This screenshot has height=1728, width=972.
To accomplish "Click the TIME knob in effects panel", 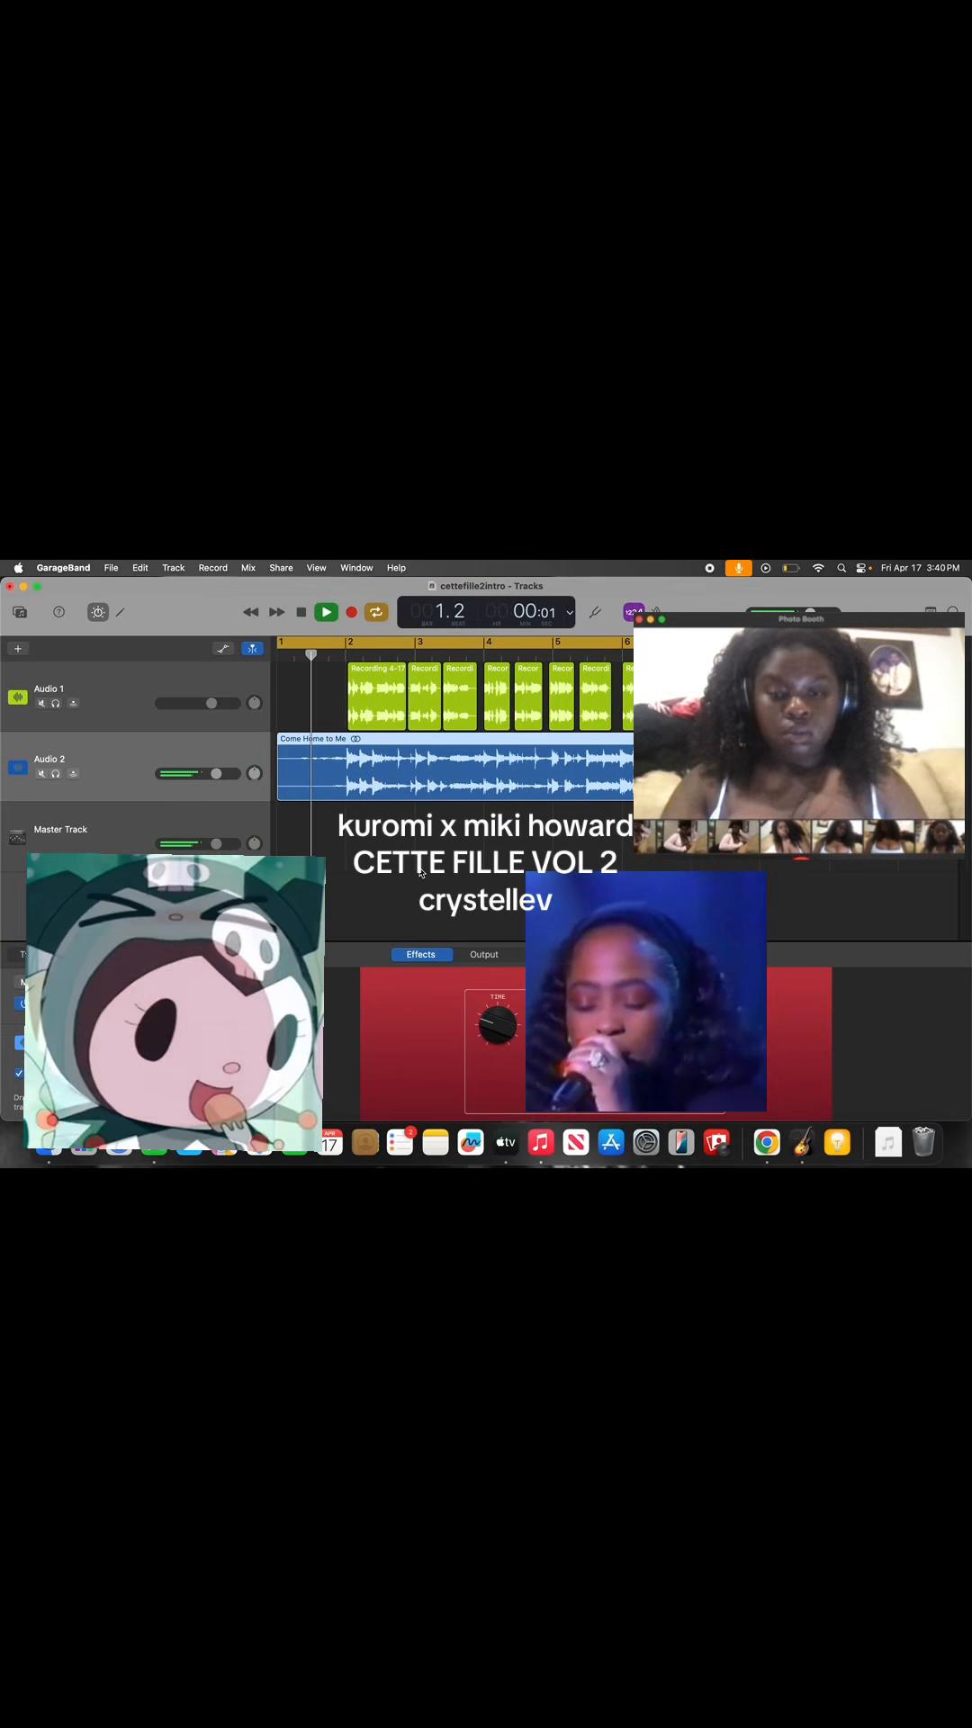I will point(498,1024).
